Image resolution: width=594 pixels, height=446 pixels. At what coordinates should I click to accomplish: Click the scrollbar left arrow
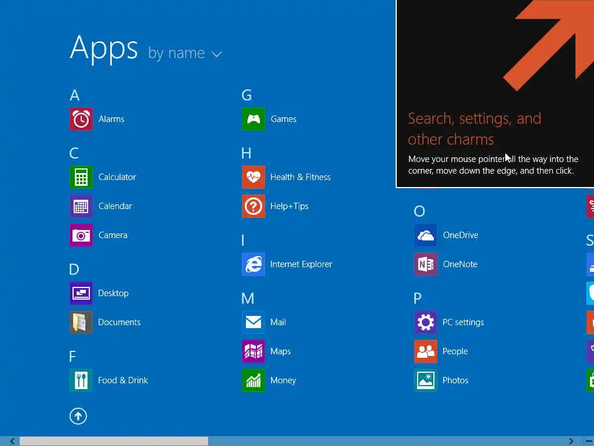(x=12, y=441)
